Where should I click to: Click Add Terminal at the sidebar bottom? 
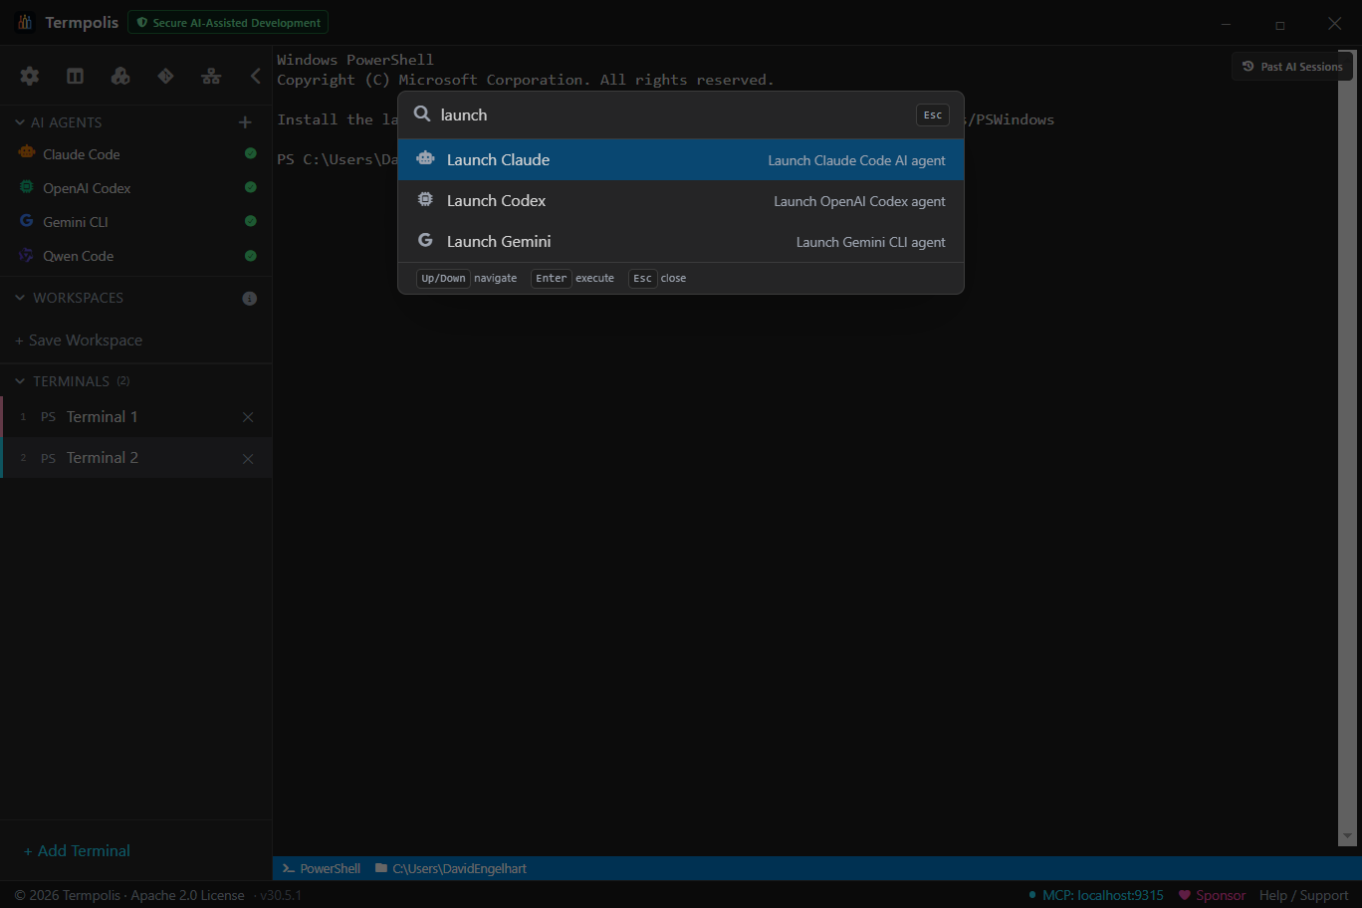(x=78, y=850)
